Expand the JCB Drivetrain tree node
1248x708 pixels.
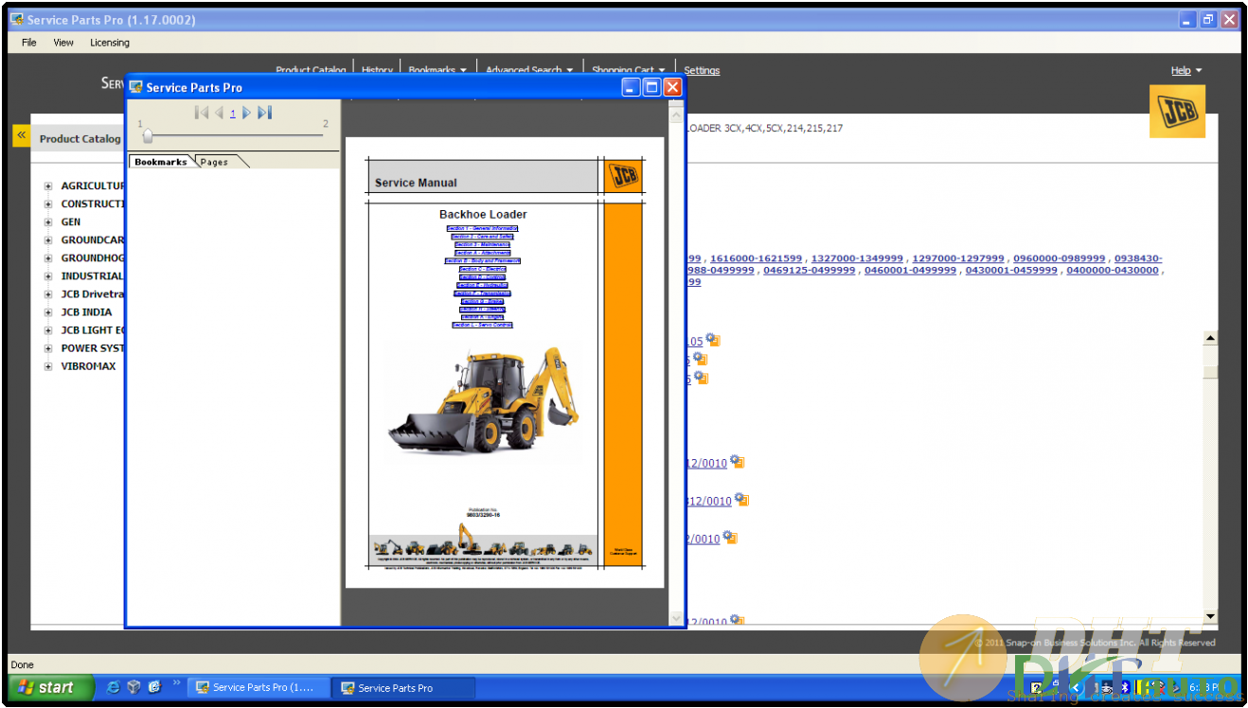(x=48, y=294)
